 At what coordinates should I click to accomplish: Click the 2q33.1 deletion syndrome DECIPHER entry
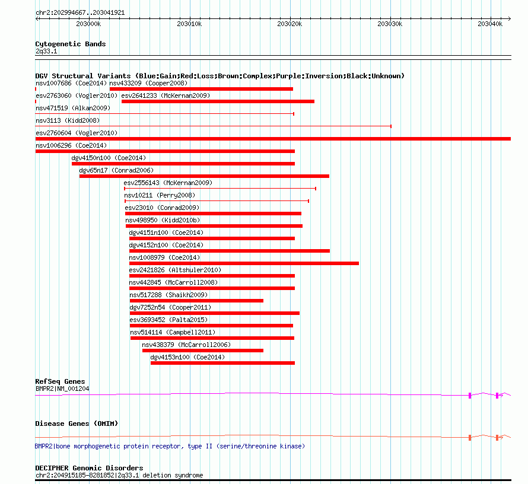pyautogui.click(x=119, y=475)
